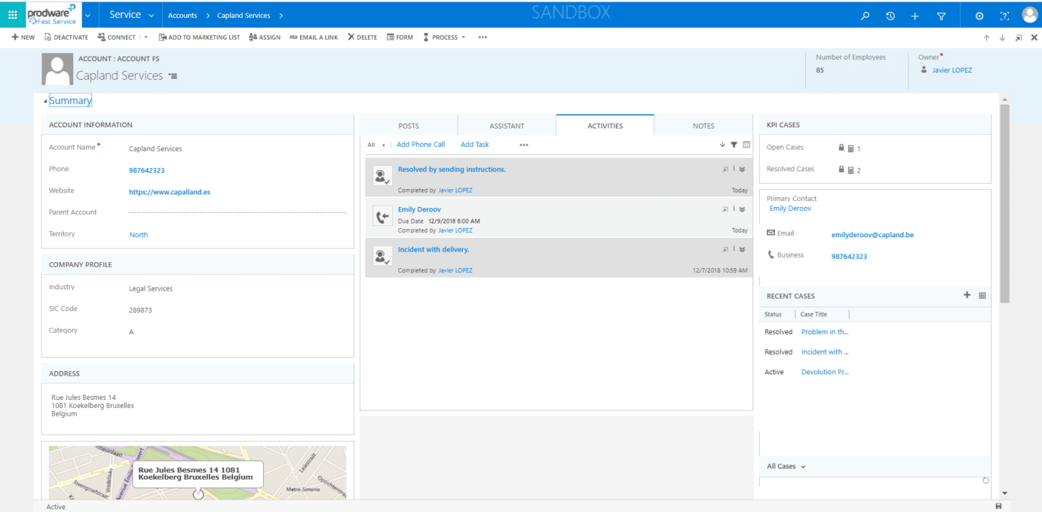
Task: Open the CONNECT split dropdown arrow
Action: [x=146, y=37]
